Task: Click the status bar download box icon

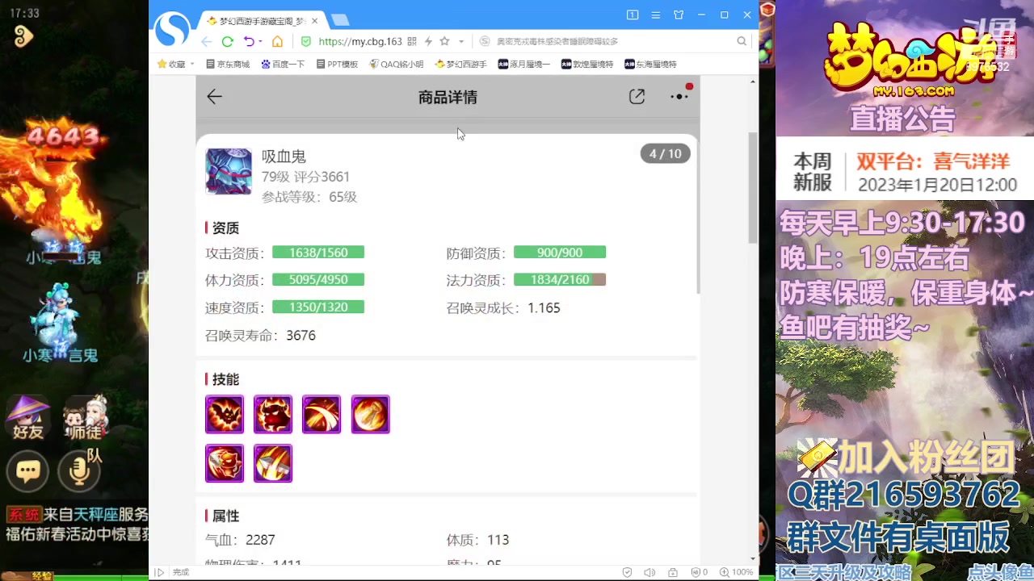Action: tap(673, 572)
